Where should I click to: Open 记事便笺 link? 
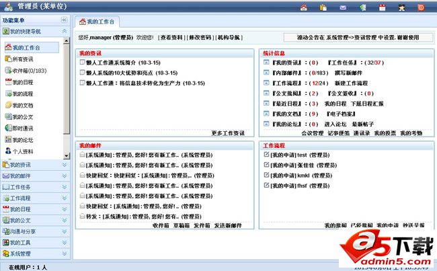tap(339, 133)
